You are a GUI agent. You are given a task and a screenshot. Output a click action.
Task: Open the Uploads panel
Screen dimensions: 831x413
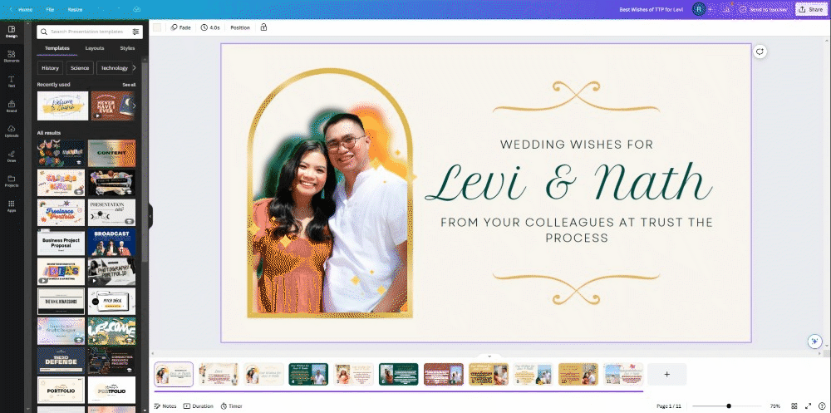point(12,131)
